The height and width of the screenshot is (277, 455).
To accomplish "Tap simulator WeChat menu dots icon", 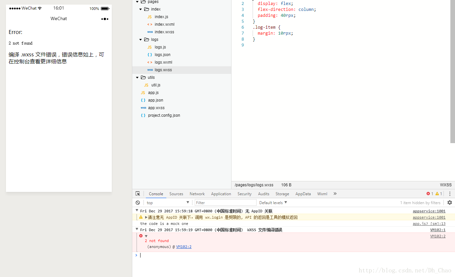I will [x=105, y=19].
